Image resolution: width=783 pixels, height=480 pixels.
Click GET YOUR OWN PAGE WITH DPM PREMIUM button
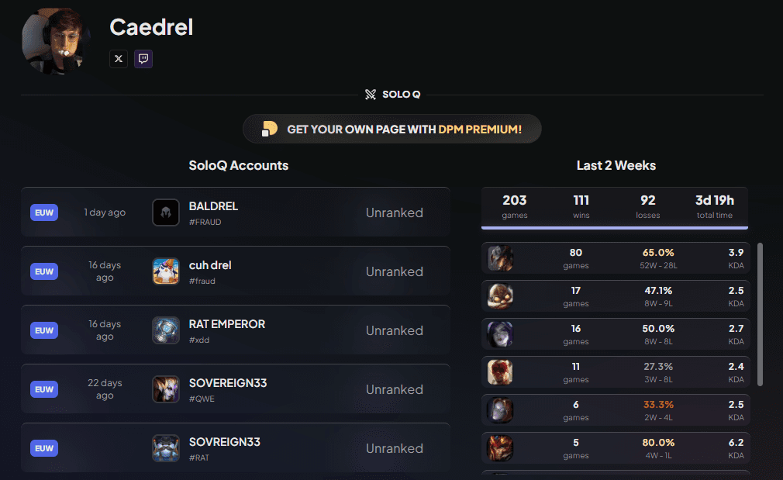(392, 128)
